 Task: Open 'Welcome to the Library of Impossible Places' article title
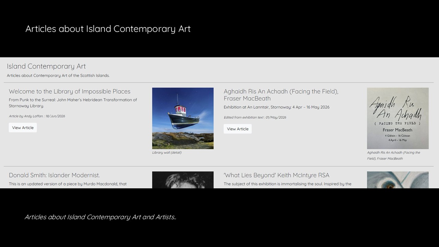tap(70, 91)
